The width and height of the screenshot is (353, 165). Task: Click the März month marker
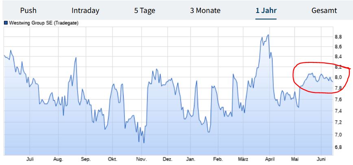(243, 160)
